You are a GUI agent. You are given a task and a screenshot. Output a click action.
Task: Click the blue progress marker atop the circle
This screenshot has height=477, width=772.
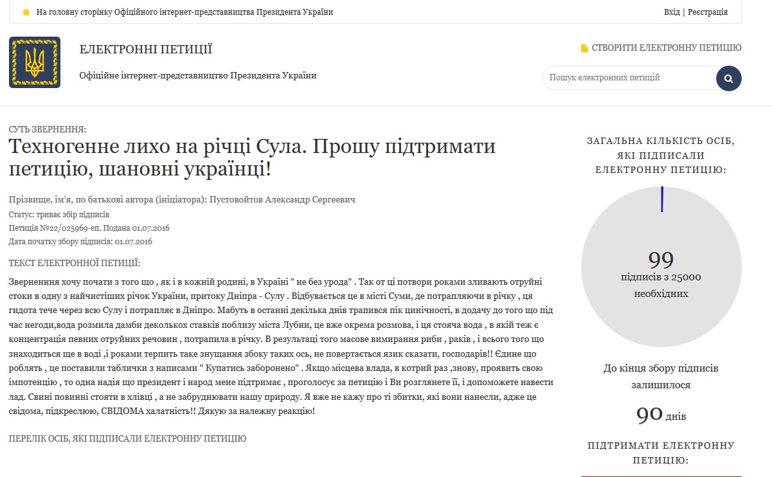coord(661,199)
